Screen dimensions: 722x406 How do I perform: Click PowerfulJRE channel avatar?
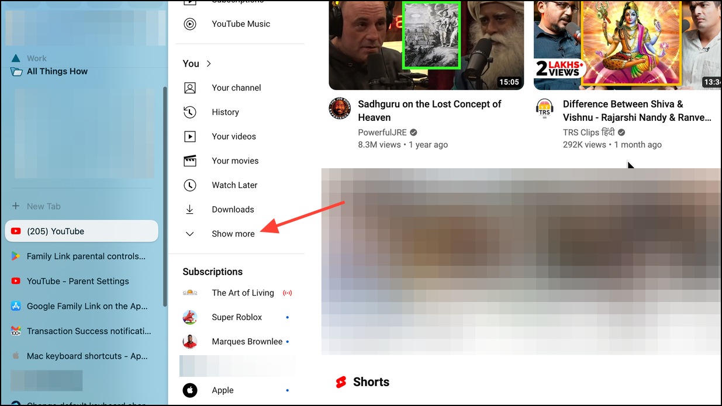point(340,109)
